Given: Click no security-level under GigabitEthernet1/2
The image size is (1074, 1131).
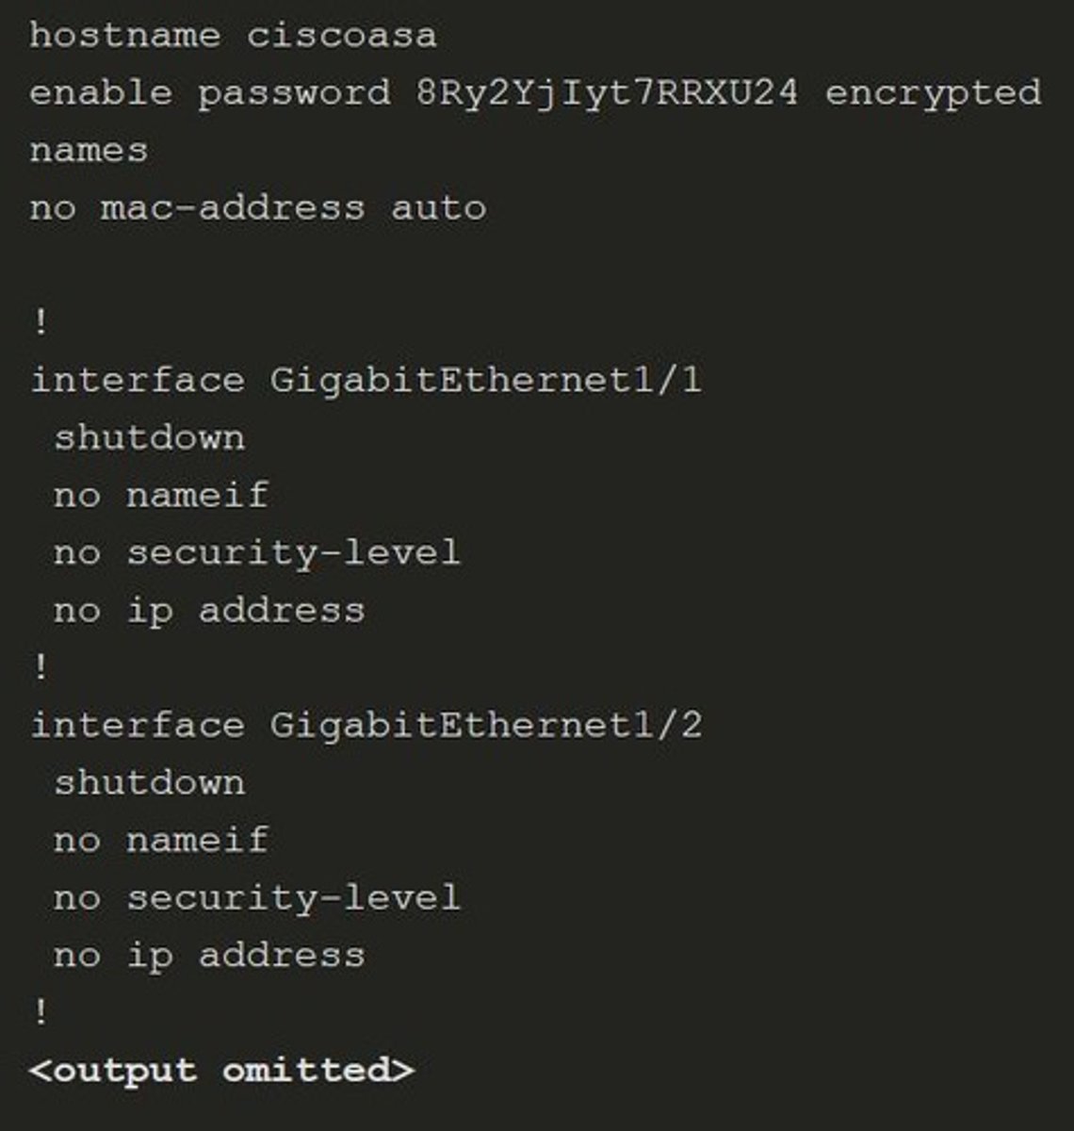Looking at the screenshot, I should coord(257,897).
